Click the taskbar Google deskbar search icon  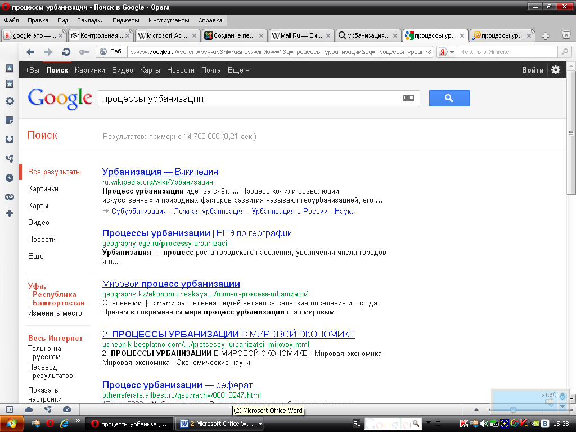coord(416,424)
